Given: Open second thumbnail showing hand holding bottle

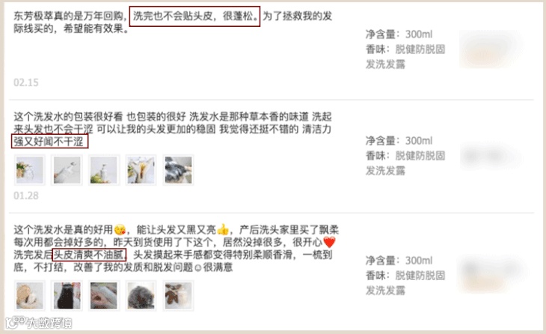Looking at the screenshot, I should click(67, 170).
